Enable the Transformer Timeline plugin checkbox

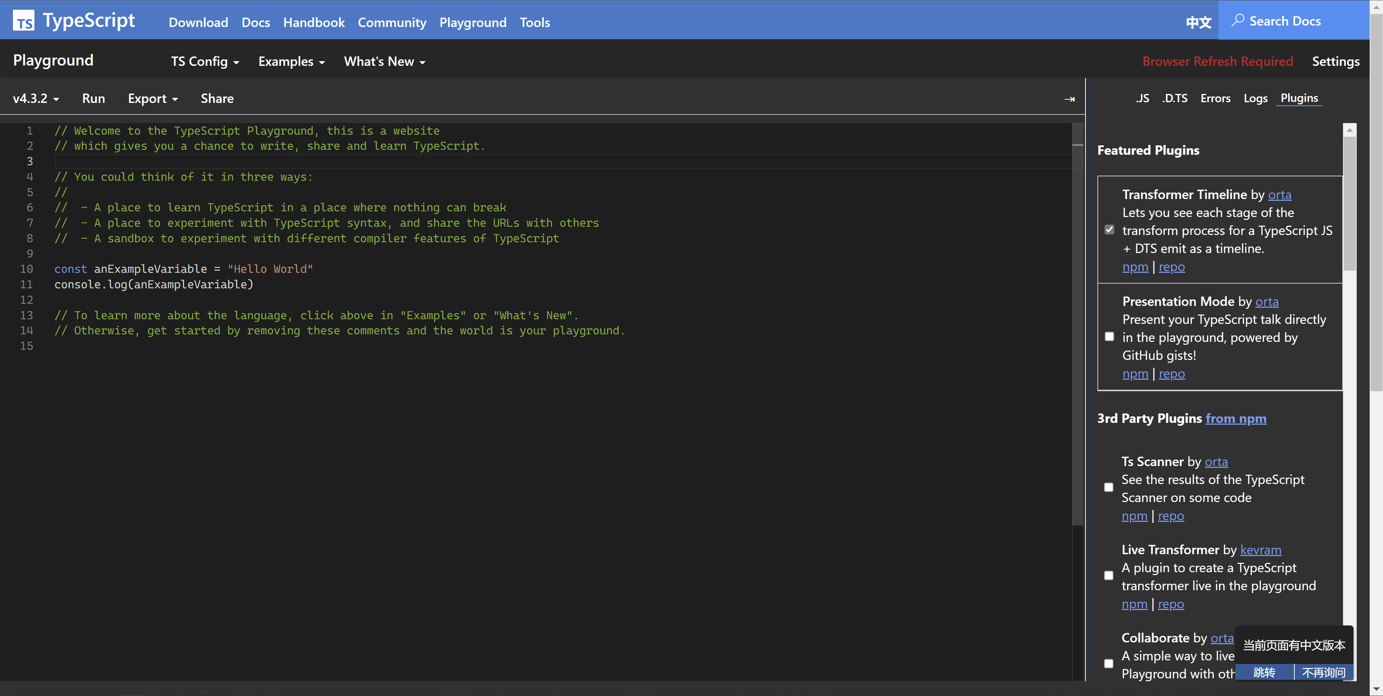(1109, 230)
